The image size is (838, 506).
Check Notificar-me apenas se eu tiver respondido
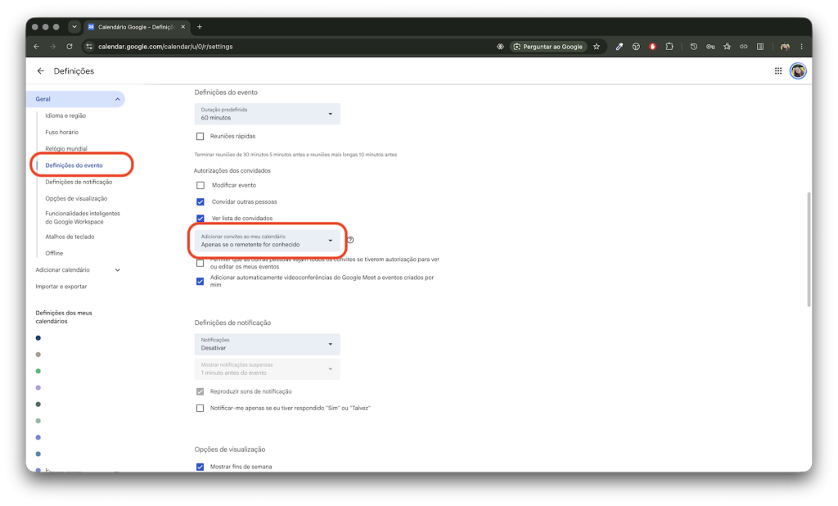200,408
